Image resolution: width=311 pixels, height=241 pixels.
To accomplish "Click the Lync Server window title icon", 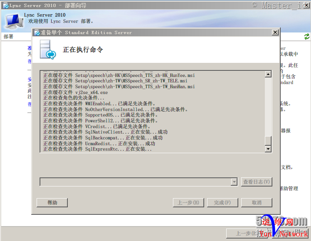I will coord(6,5).
